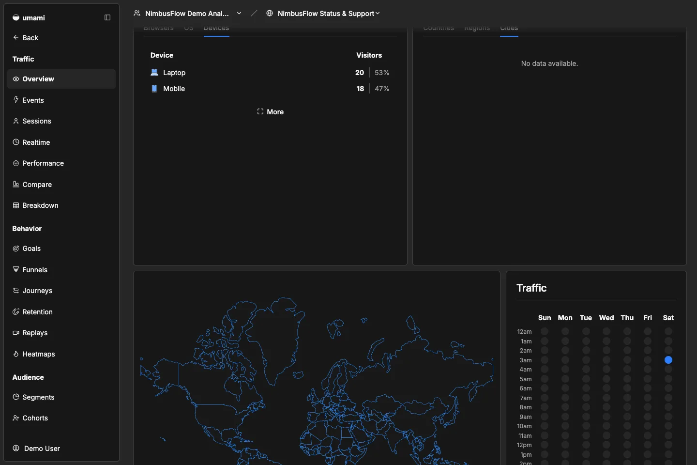
Task: Open Events in the sidebar
Action: (61, 100)
